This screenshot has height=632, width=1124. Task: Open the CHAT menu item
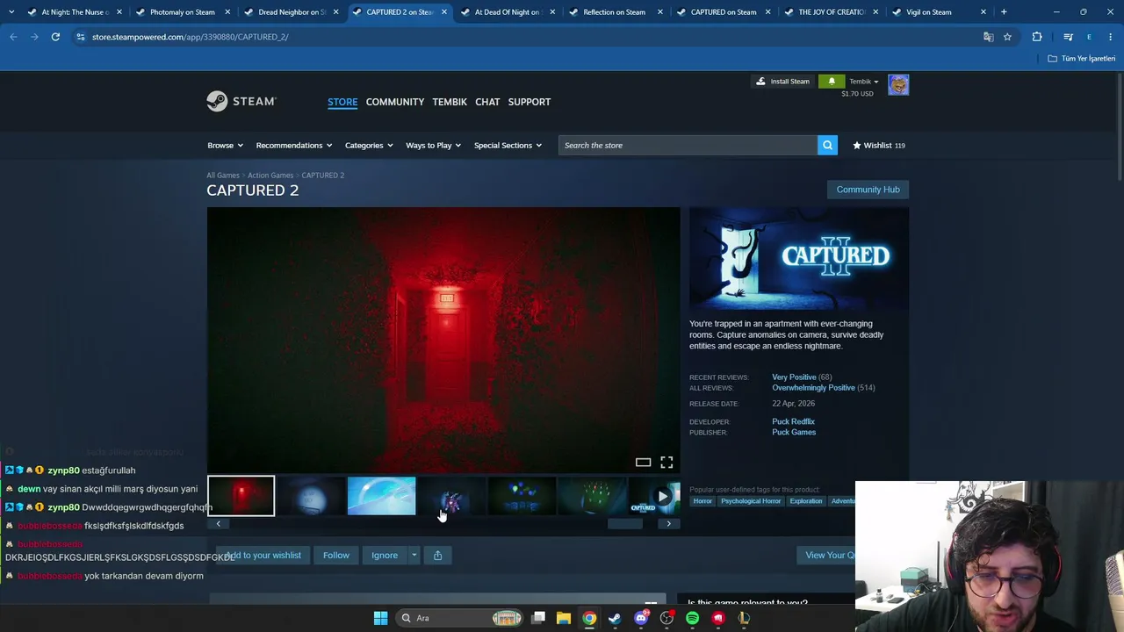point(487,102)
